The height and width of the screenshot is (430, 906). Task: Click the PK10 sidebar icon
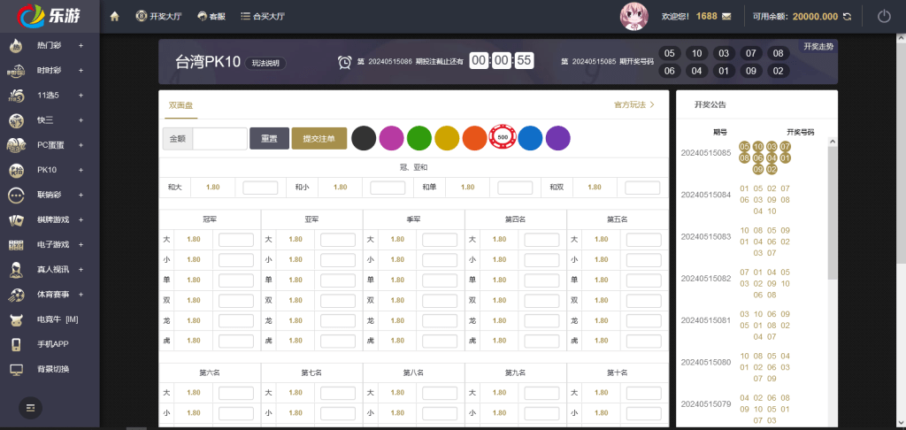pos(16,171)
